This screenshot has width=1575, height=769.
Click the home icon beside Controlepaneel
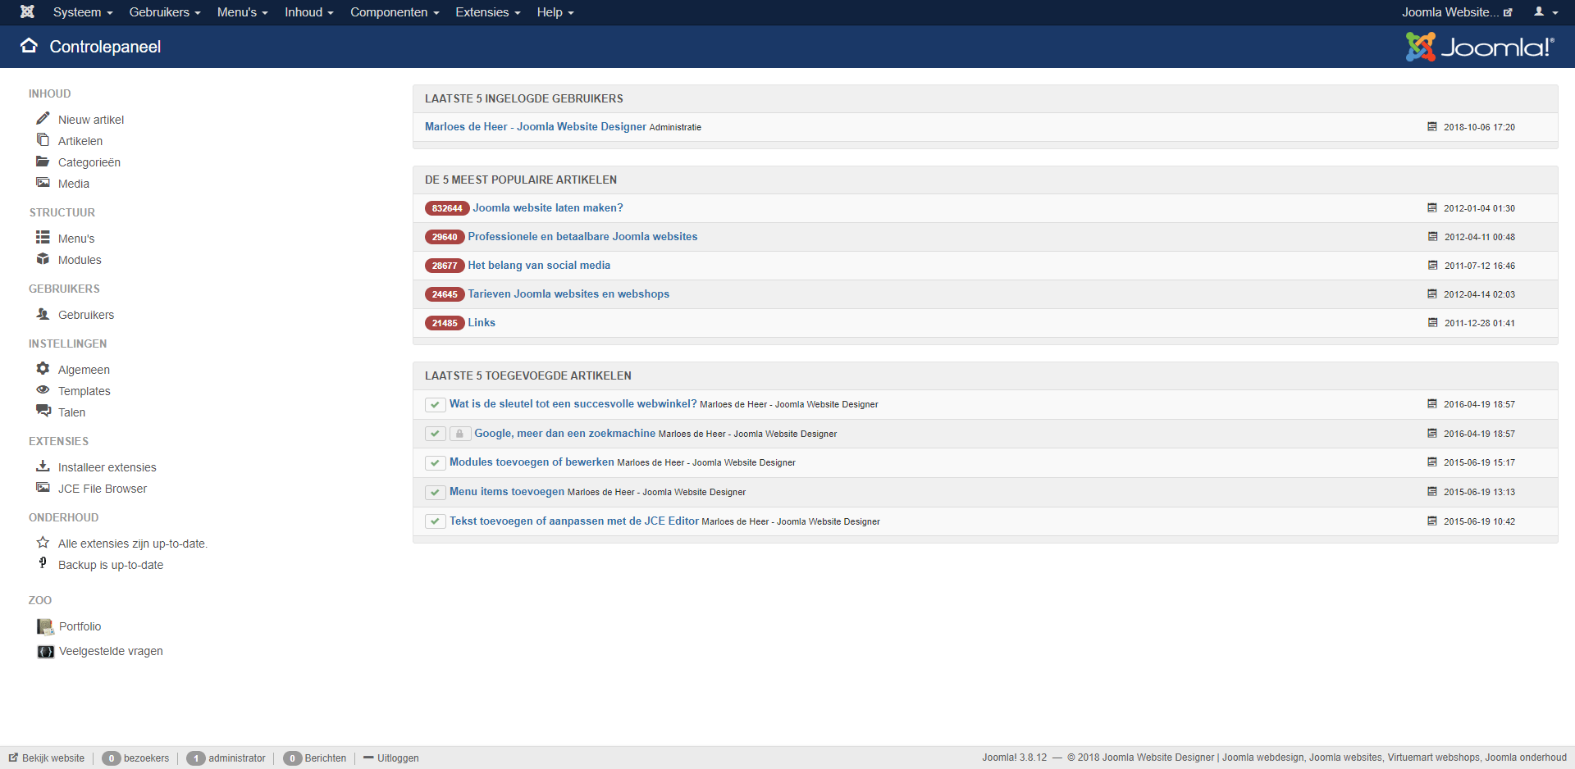(x=30, y=46)
